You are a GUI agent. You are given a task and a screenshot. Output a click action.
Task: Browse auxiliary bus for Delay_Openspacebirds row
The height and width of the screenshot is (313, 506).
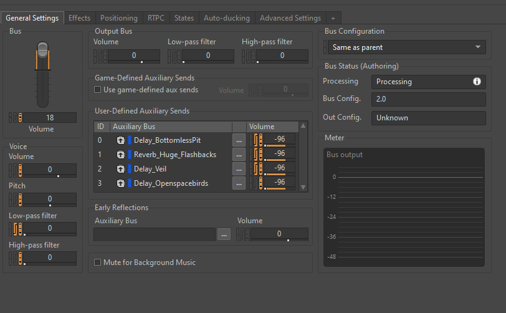(239, 183)
